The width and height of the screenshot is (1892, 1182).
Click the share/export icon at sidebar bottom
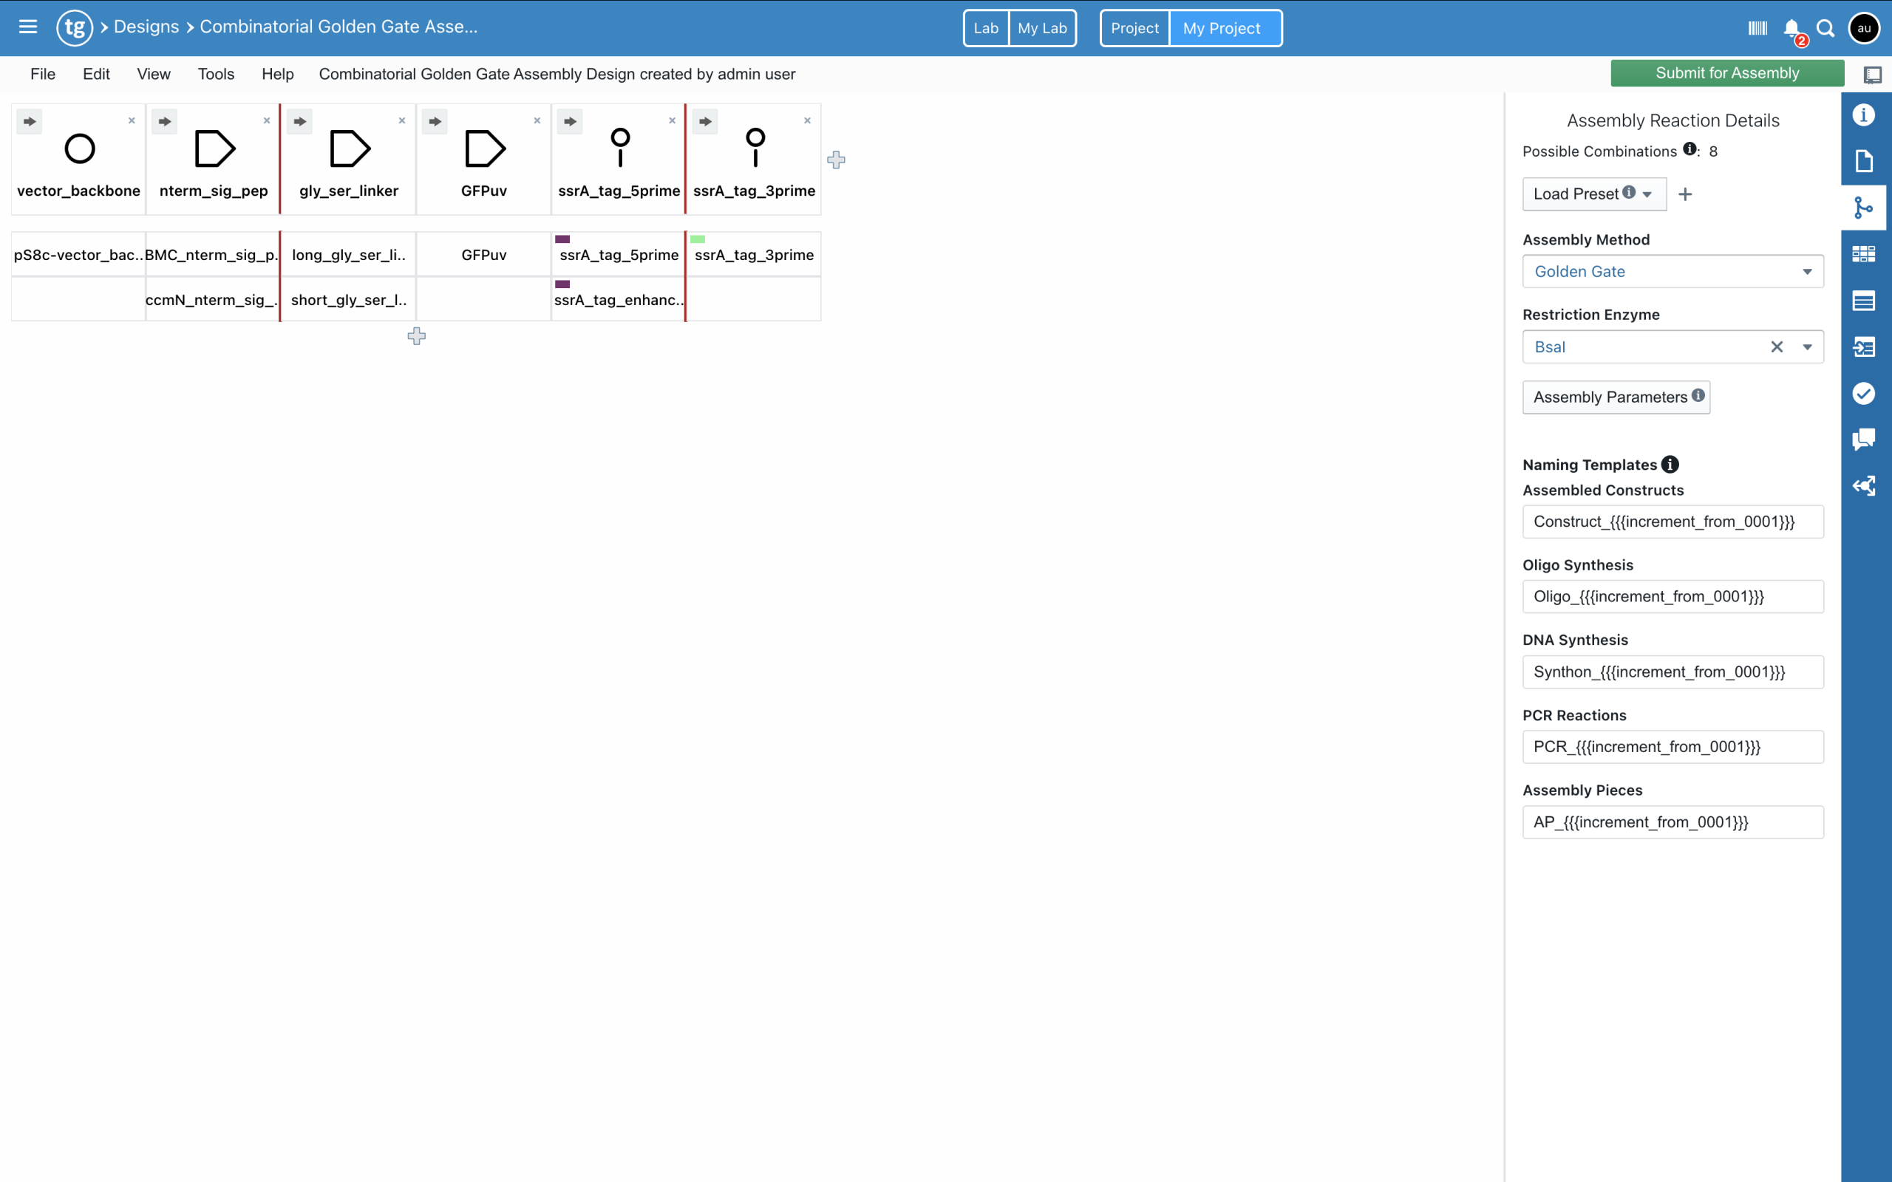[x=1865, y=485]
